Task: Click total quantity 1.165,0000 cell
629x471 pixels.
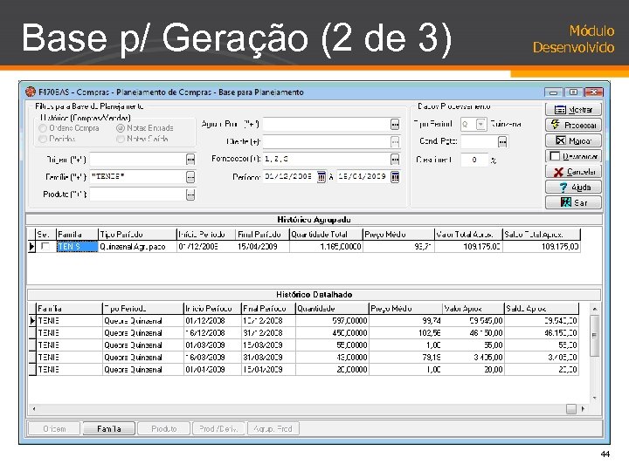Action: 326,246
